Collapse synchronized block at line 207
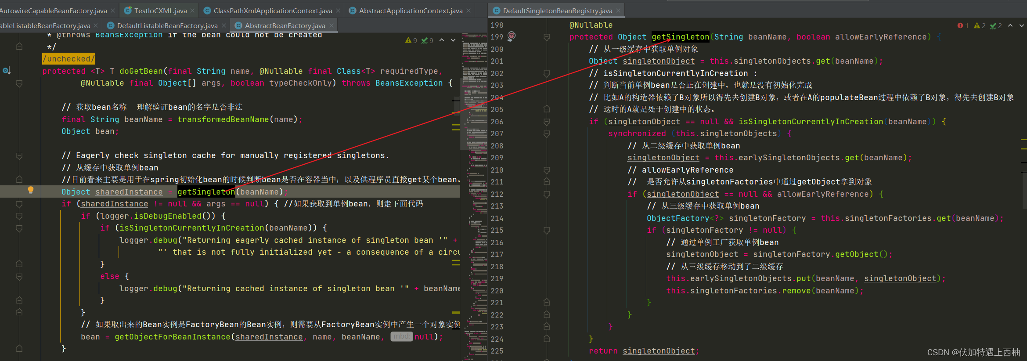This screenshot has height=361, width=1027. pyautogui.click(x=547, y=134)
